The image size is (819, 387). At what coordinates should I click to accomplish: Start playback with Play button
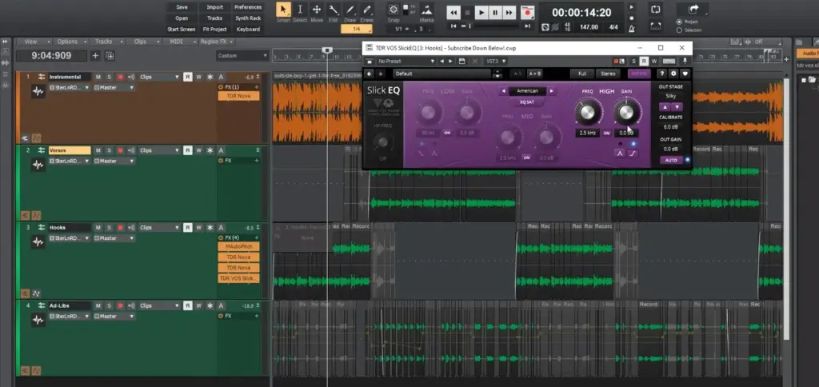tap(481, 13)
